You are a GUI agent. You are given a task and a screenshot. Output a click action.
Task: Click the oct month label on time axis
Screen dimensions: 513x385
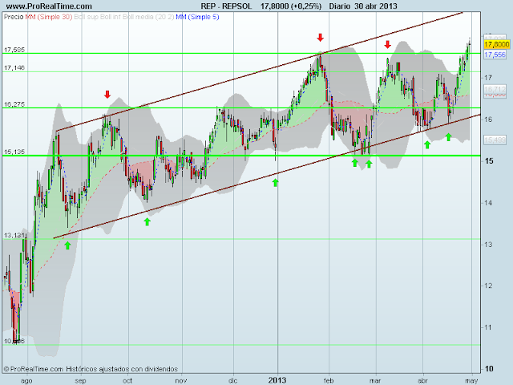point(127,381)
